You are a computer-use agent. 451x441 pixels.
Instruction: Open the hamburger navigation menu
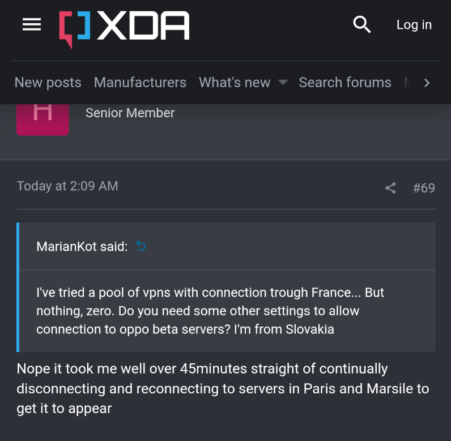(x=32, y=25)
